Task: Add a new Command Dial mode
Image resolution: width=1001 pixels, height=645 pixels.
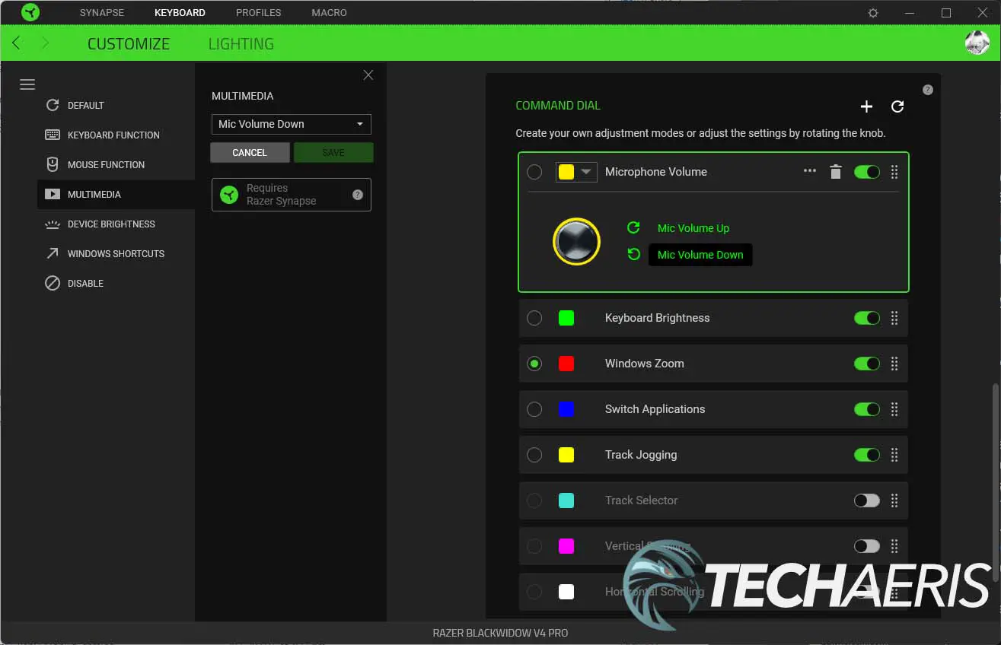Action: (866, 106)
